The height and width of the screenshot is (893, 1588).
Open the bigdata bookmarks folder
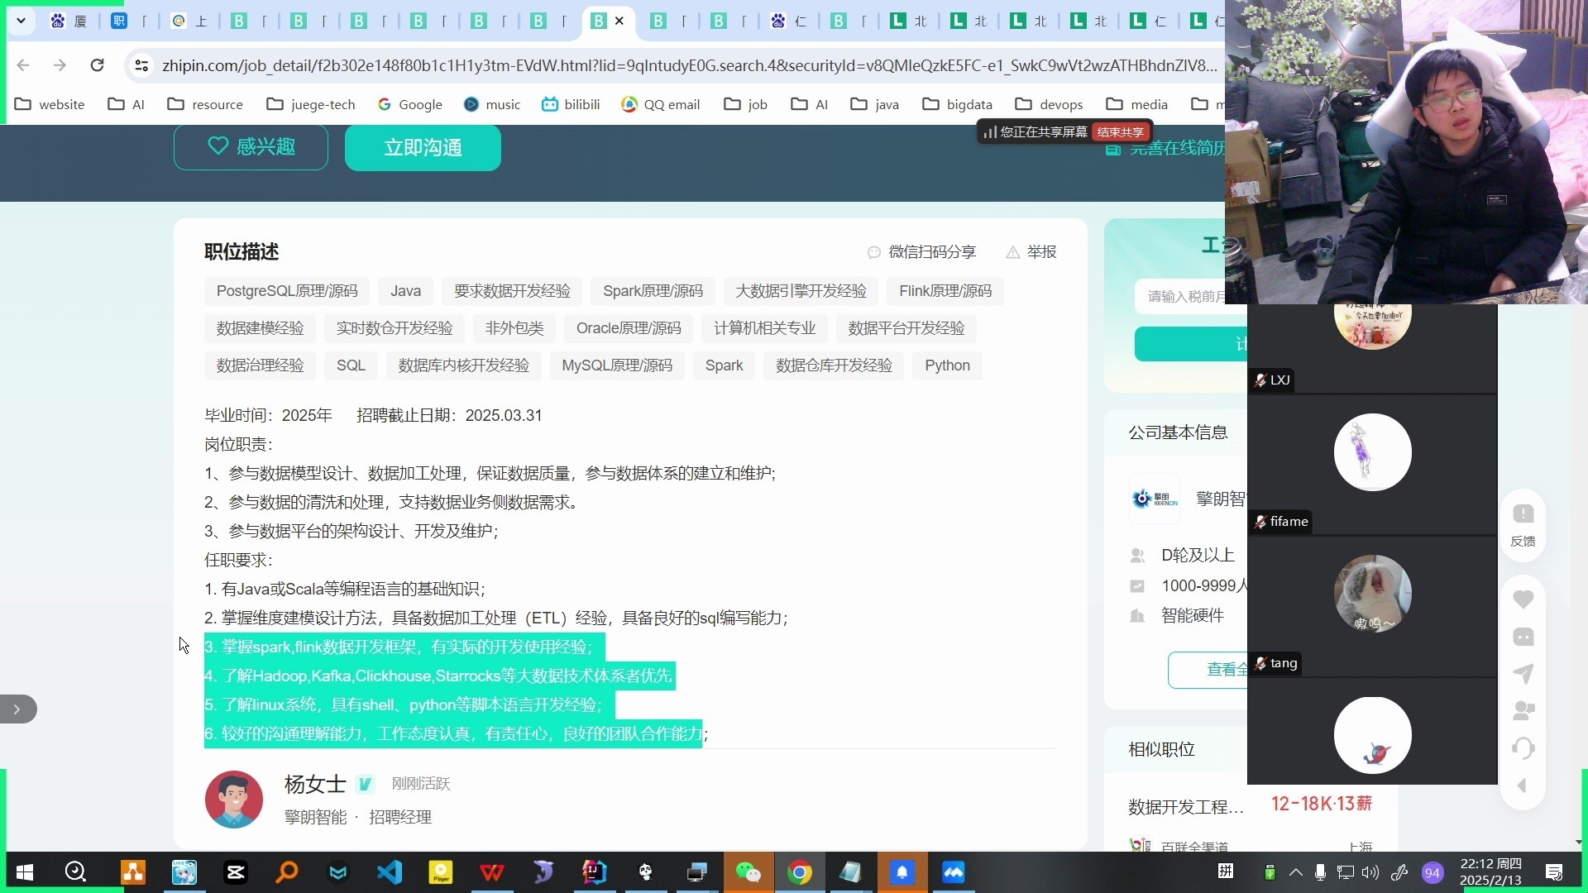(958, 104)
